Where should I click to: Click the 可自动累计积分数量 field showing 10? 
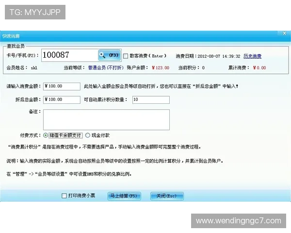click(151, 100)
